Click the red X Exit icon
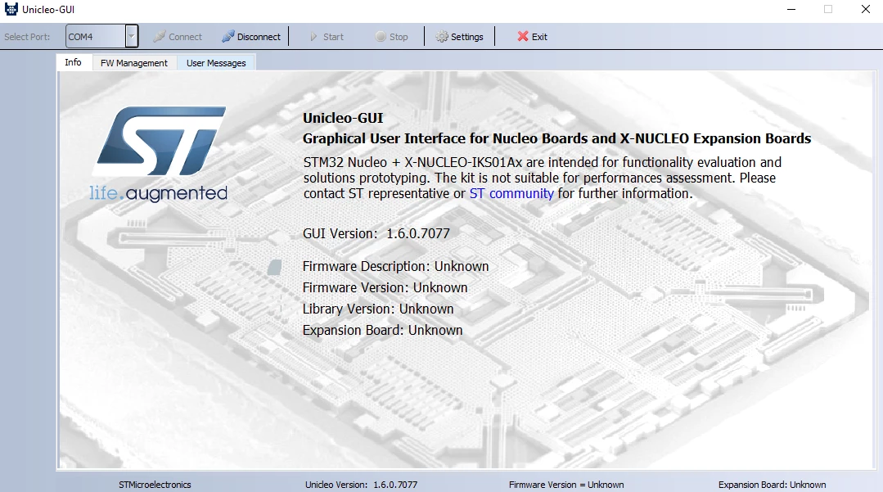The image size is (883, 492). click(523, 37)
